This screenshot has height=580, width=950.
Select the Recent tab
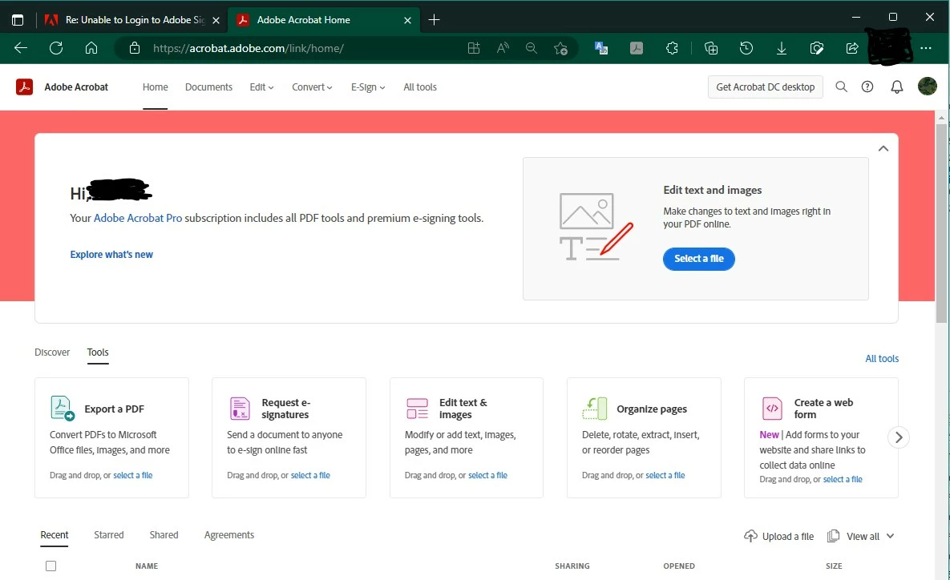[x=54, y=535]
